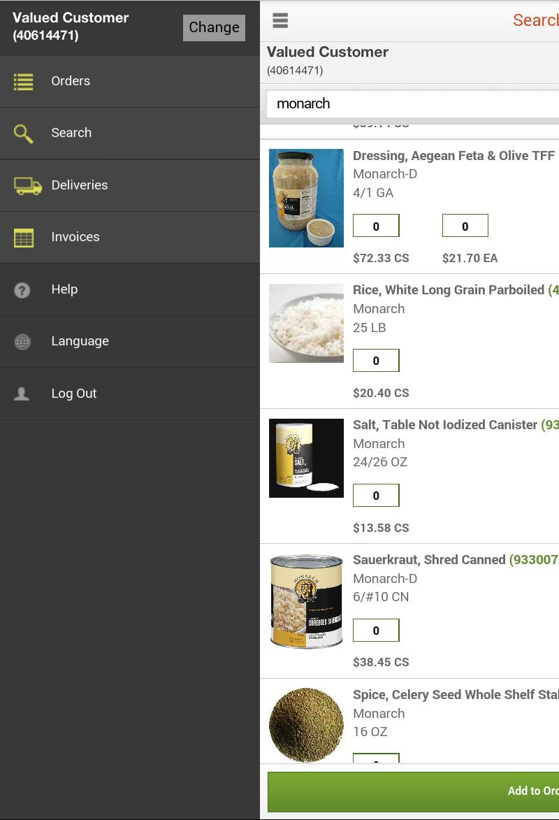Click the $38.45 CS sauerkraut price

pos(381,663)
